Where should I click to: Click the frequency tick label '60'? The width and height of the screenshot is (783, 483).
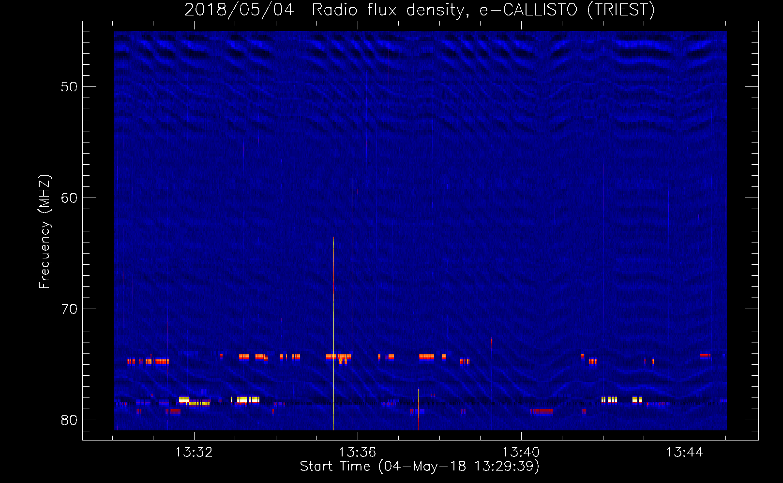[x=69, y=198]
